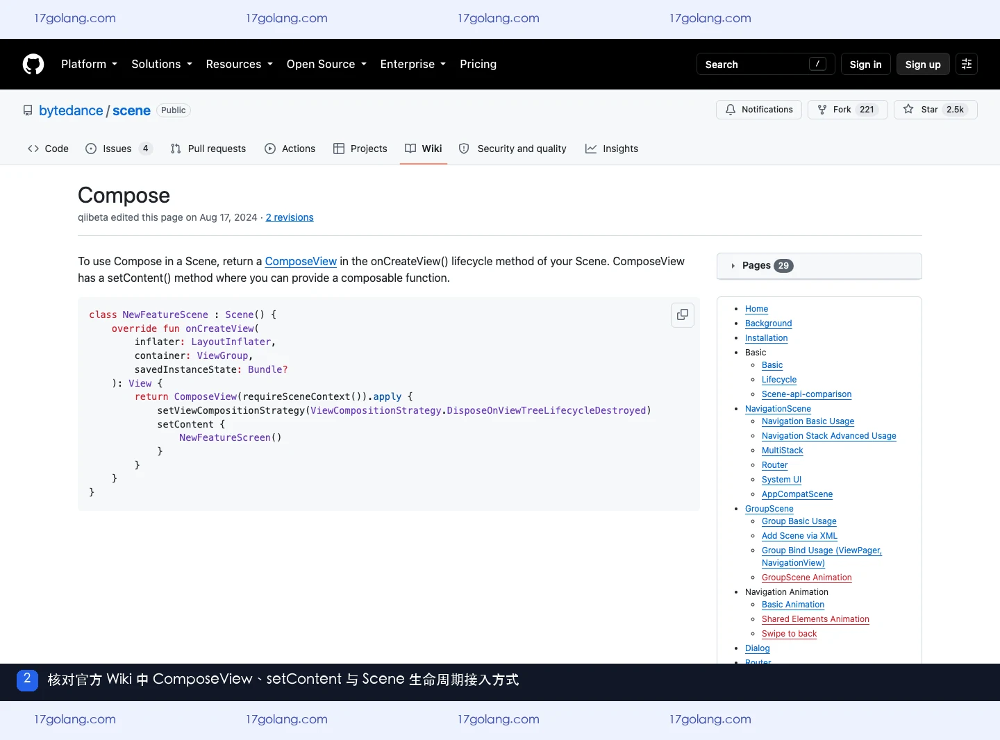Copy the code snippet to clipboard
The height and width of the screenshot is (740, 1000).
click(683, 314)
